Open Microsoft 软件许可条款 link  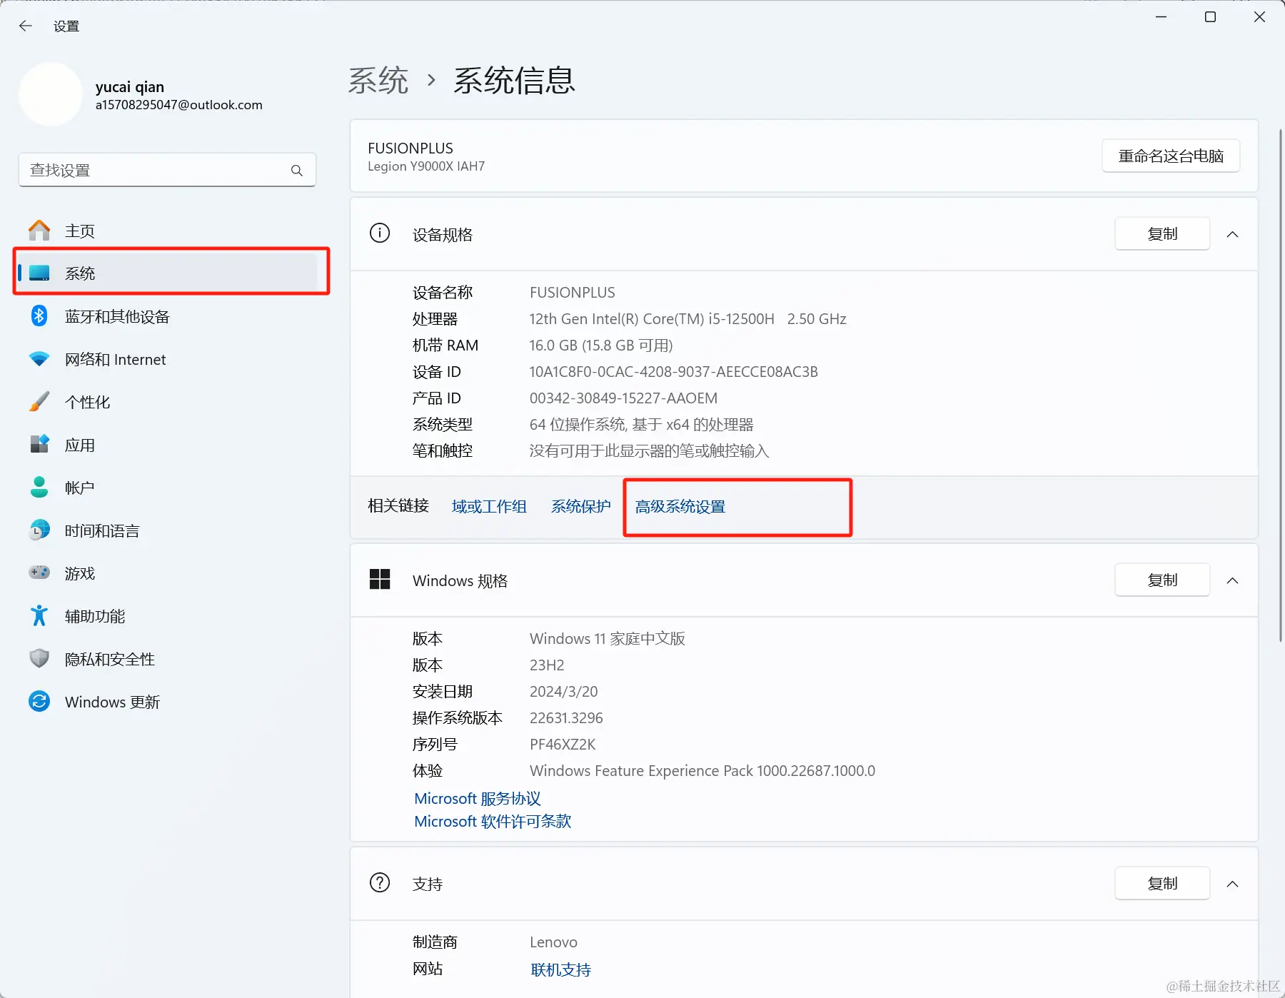[x=493, y=821]
